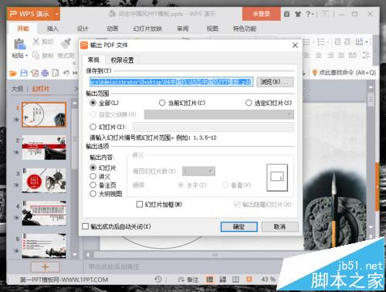The image size is (386, 292).
Task: Click the Undo arrow icon
Action: click(66, 73)
